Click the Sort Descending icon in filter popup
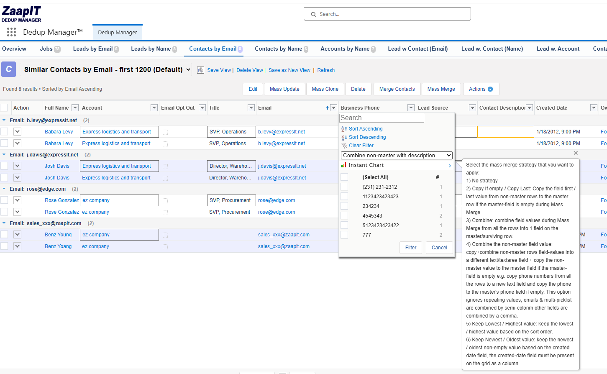Screen dimensions: 607x374 pos(344,137)
